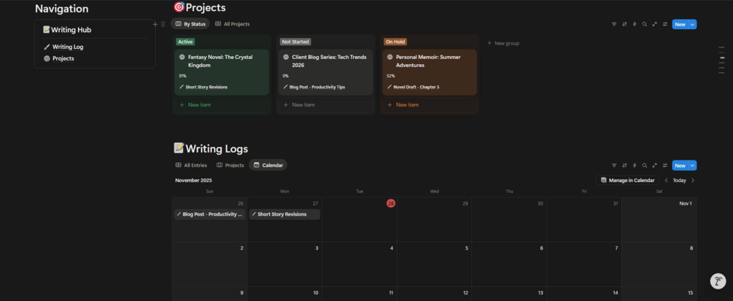
Task: Click the drag handle beside By Status
Action: click(x=163, y=24)
